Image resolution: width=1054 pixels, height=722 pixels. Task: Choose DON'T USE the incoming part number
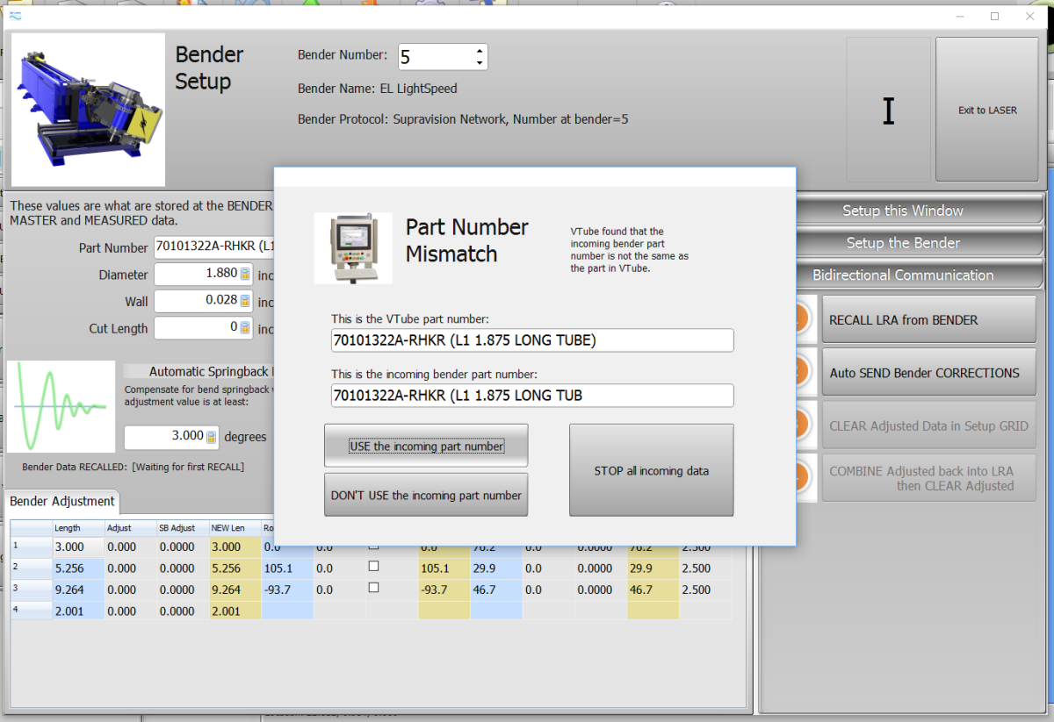[x=426, y=496]
